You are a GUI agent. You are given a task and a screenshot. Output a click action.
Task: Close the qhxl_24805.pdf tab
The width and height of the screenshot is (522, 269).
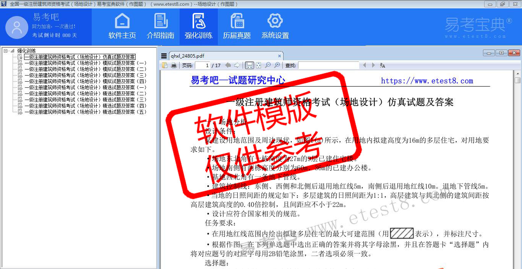(279, 56)
